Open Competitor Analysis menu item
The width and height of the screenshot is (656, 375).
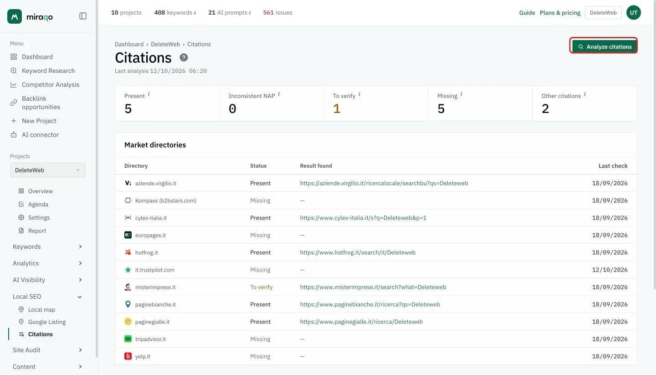point(45,85)
